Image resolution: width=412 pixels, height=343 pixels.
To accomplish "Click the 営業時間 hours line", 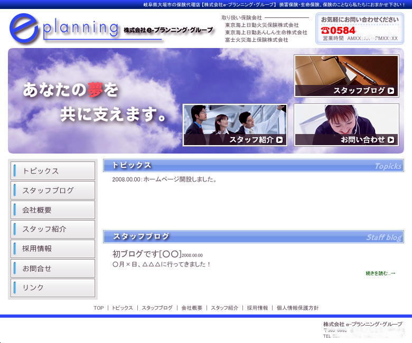I will [x=360, y=39].
